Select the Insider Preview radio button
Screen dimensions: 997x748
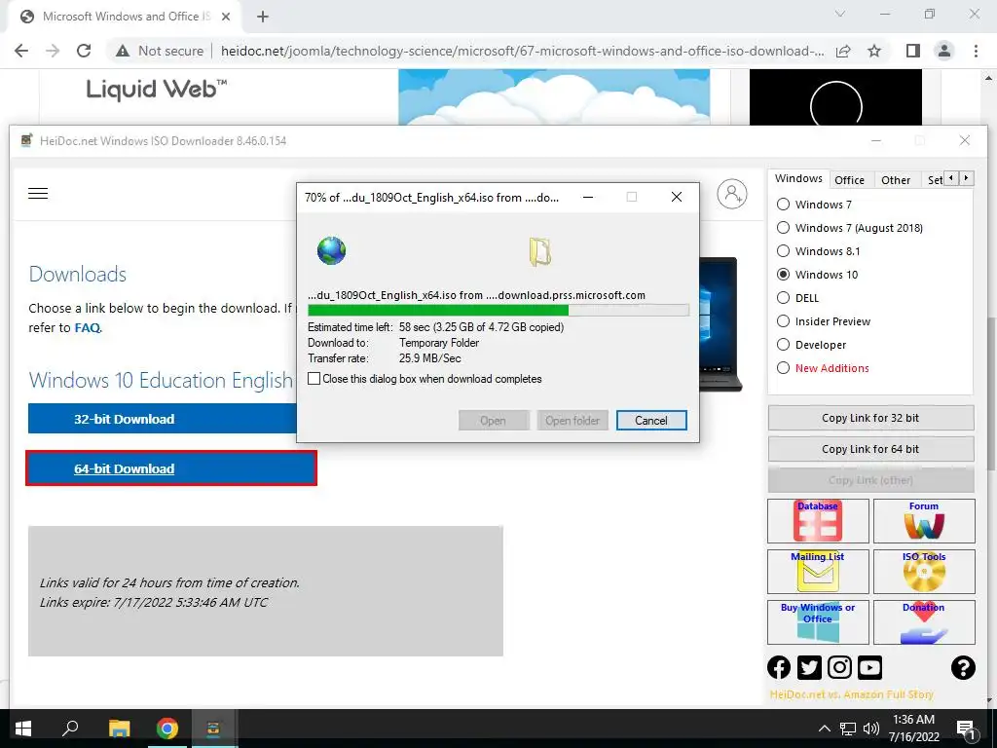pos(784,321)
